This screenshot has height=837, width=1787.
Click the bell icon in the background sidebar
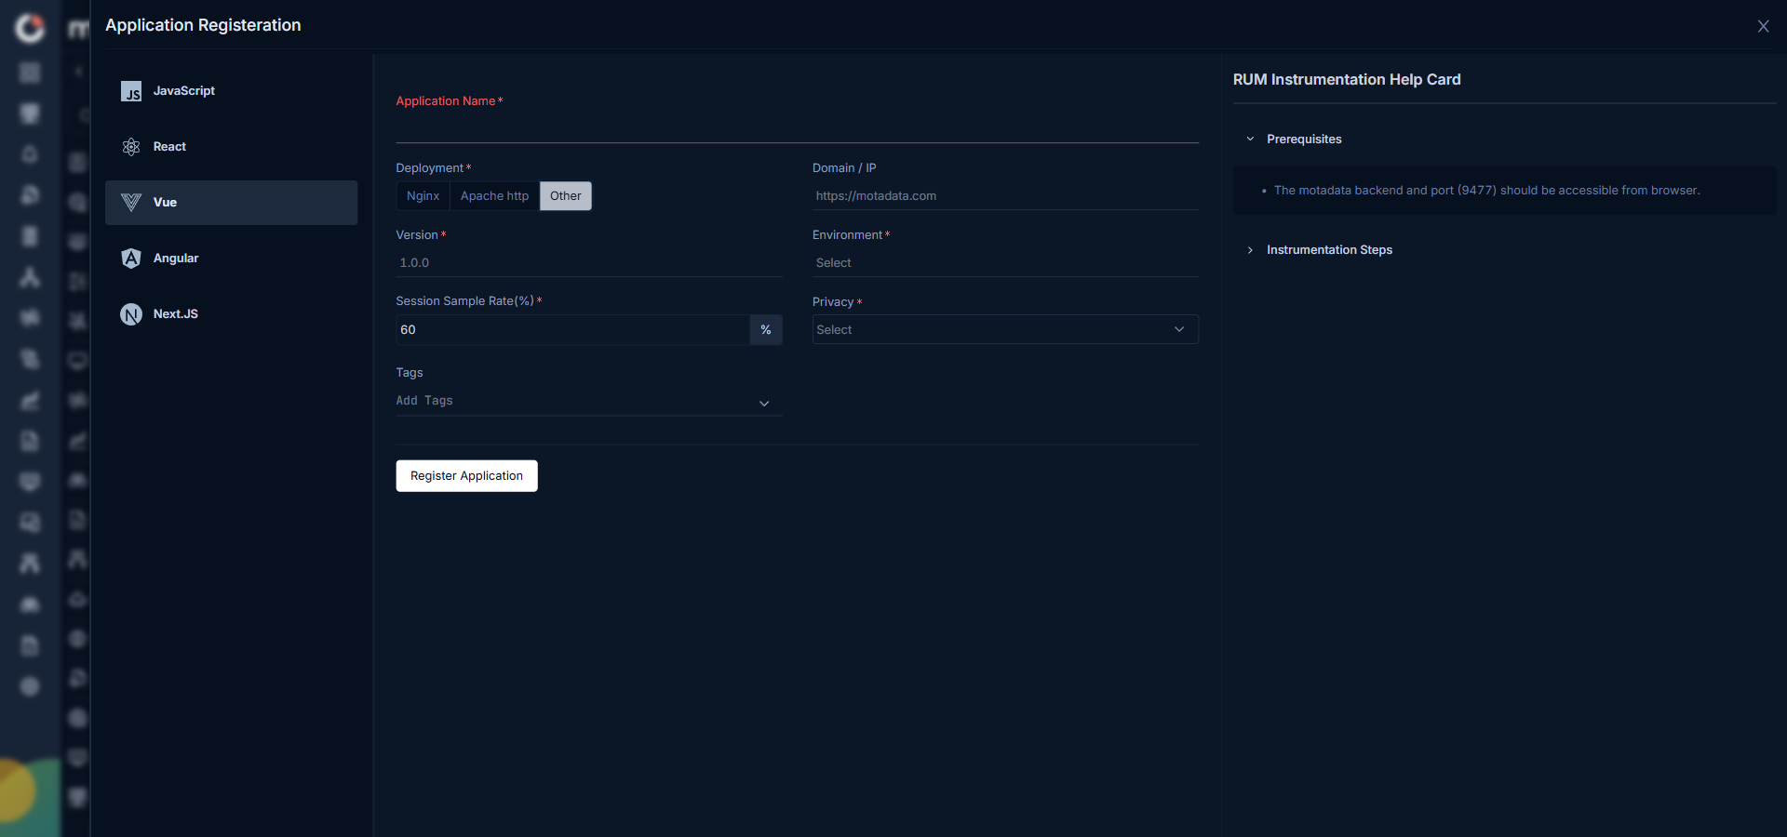[x=30, y=154]
